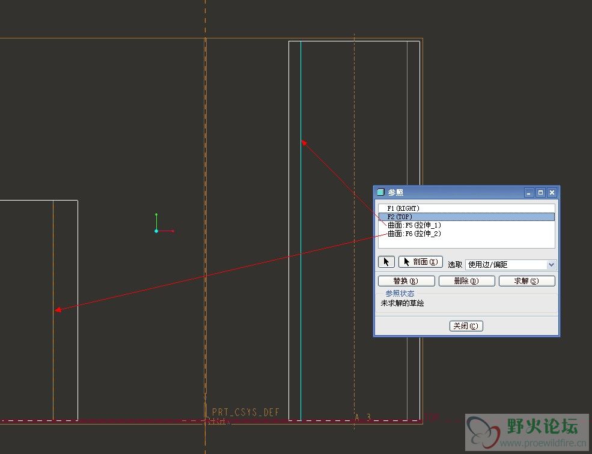This screenshot has width=592, height=454.
Task: Click the 参照 dialog title icon
Action: (x=380, y=192)
